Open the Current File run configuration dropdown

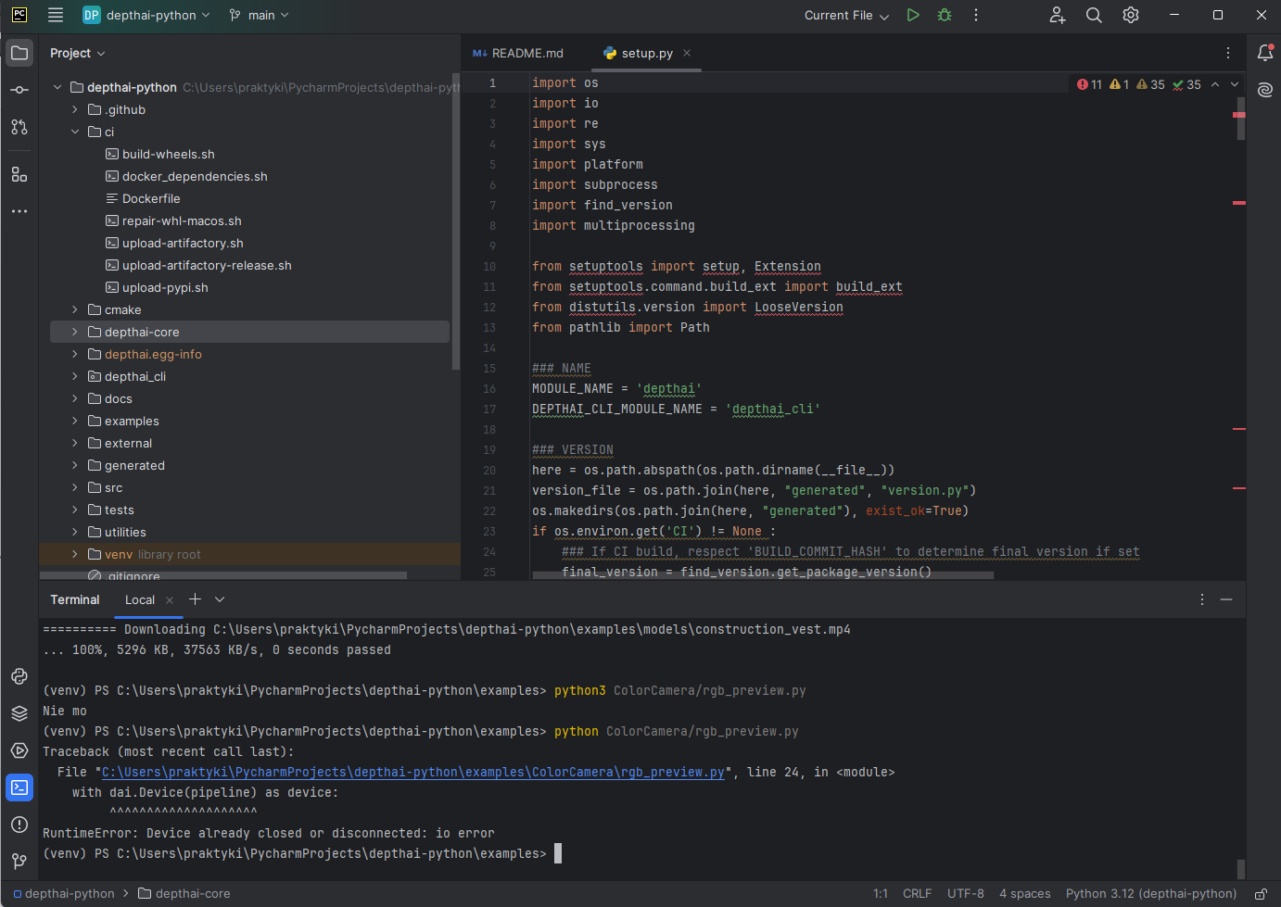846,15
